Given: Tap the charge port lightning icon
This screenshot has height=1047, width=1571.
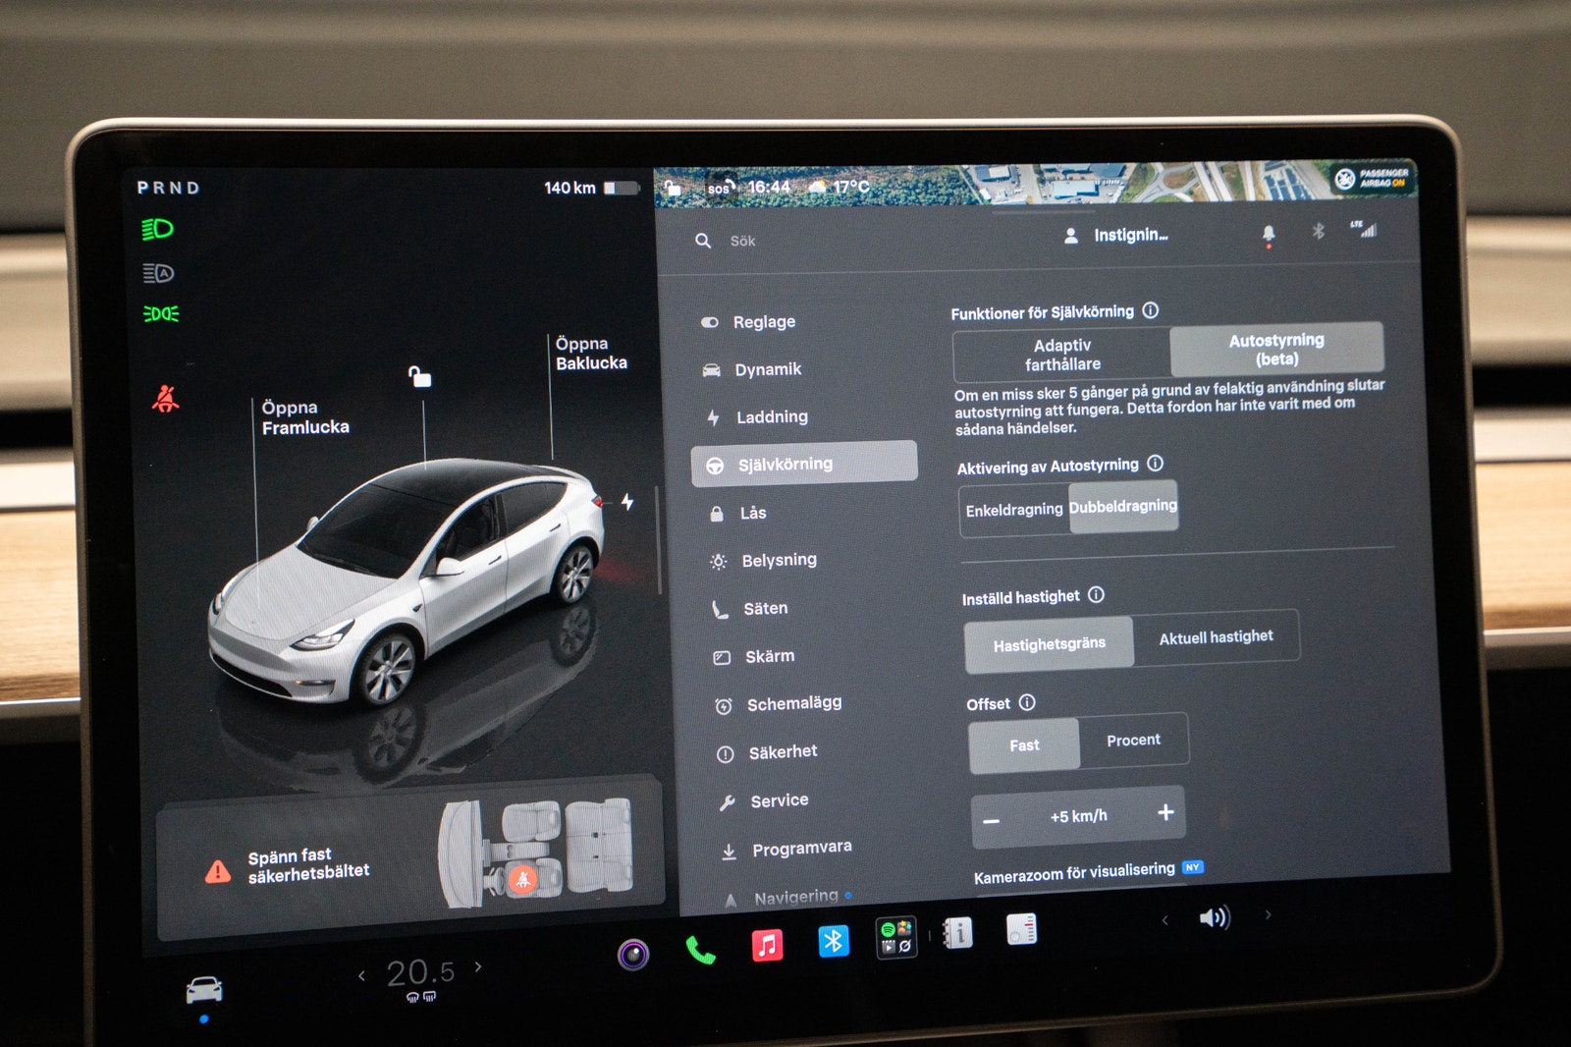Looking at the screenshot, I should coord(627,502).
